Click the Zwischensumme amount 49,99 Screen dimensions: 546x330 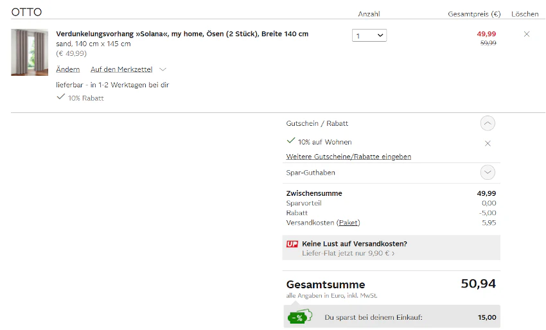pyautogui.click(x=486, y=193)
